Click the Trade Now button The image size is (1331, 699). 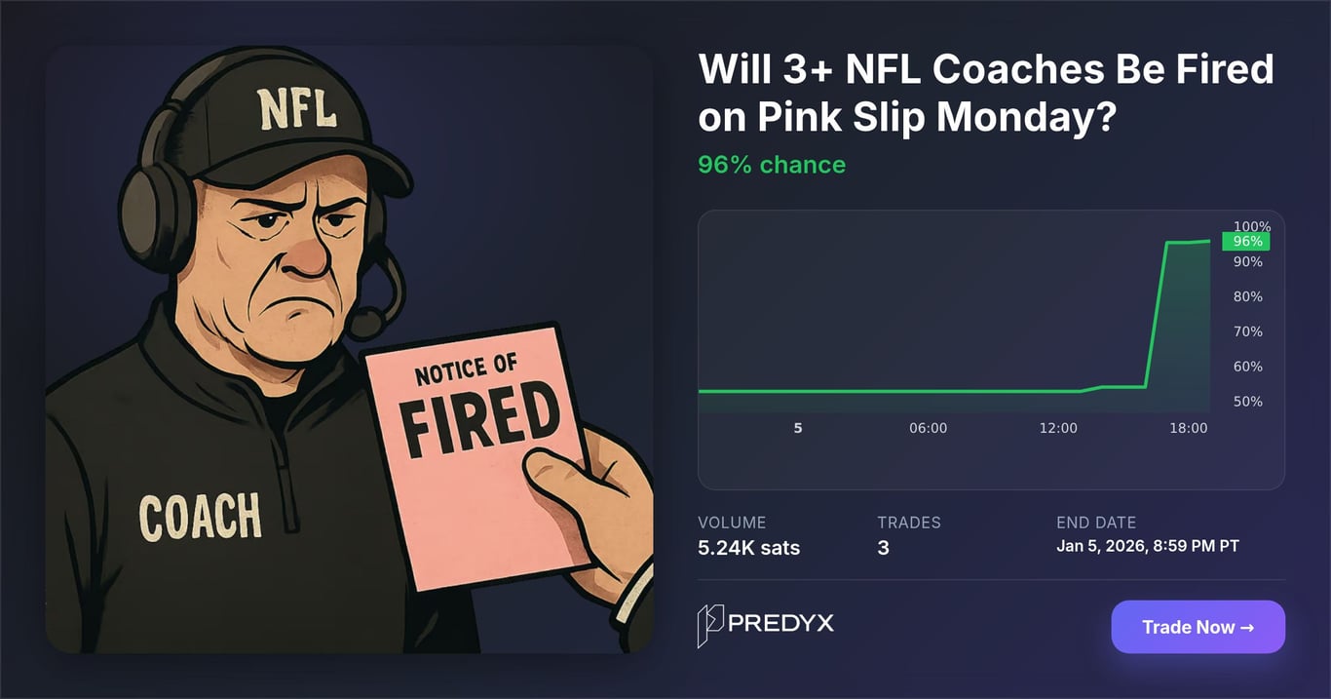tap(1198, 627)
